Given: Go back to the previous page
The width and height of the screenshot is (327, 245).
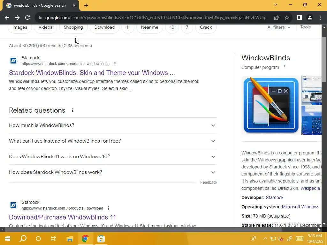Looking at the screenshot, I should click(7, 18).
